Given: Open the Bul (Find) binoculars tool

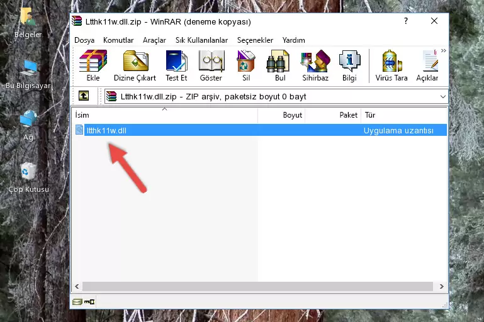Looking at the screenshot, I should pos(280,65).
